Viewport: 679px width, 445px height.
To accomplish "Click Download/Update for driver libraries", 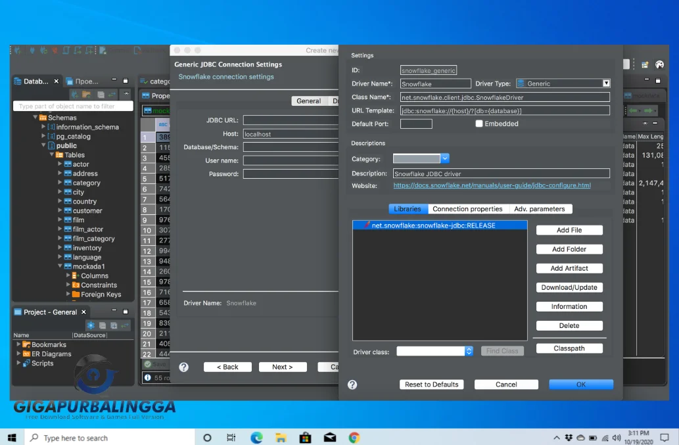I will click(569, 287).
